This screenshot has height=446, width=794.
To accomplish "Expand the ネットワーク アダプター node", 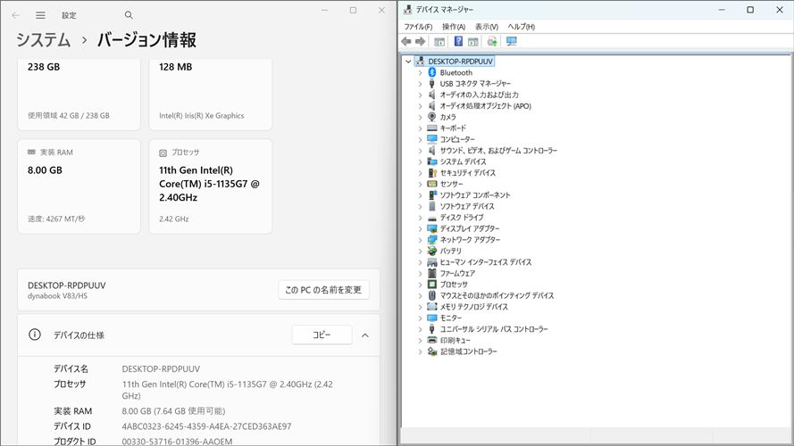I will tap(421, 240).
